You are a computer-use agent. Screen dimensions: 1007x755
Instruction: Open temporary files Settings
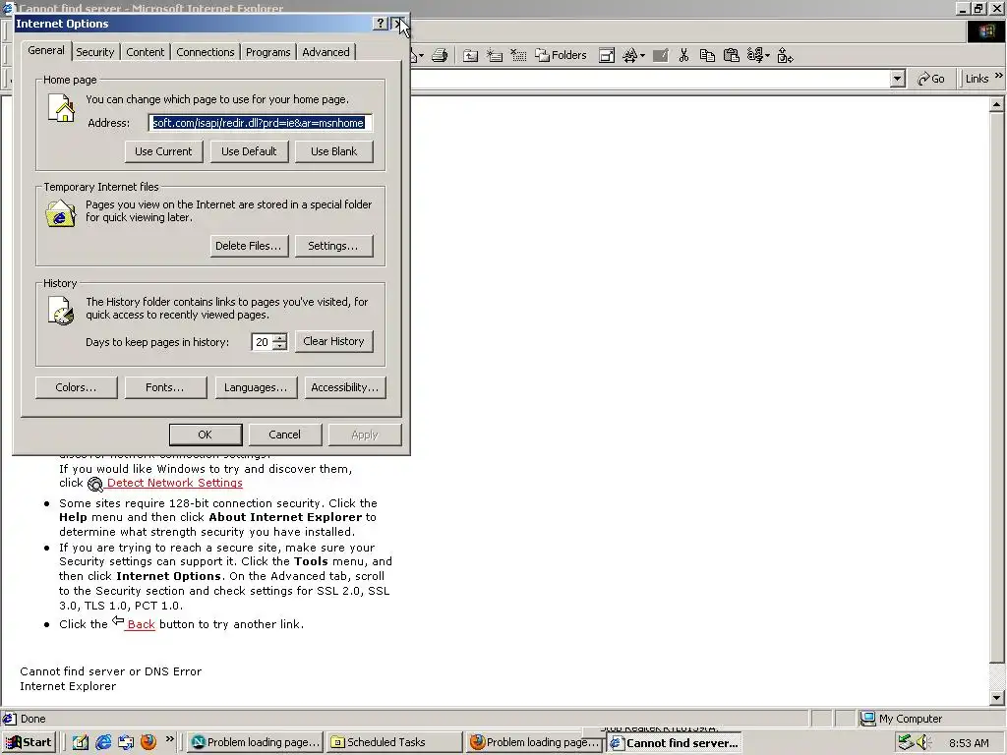pos(334,246)
